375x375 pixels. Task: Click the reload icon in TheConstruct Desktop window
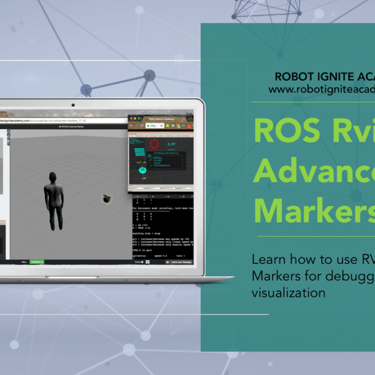click(142, 126)
